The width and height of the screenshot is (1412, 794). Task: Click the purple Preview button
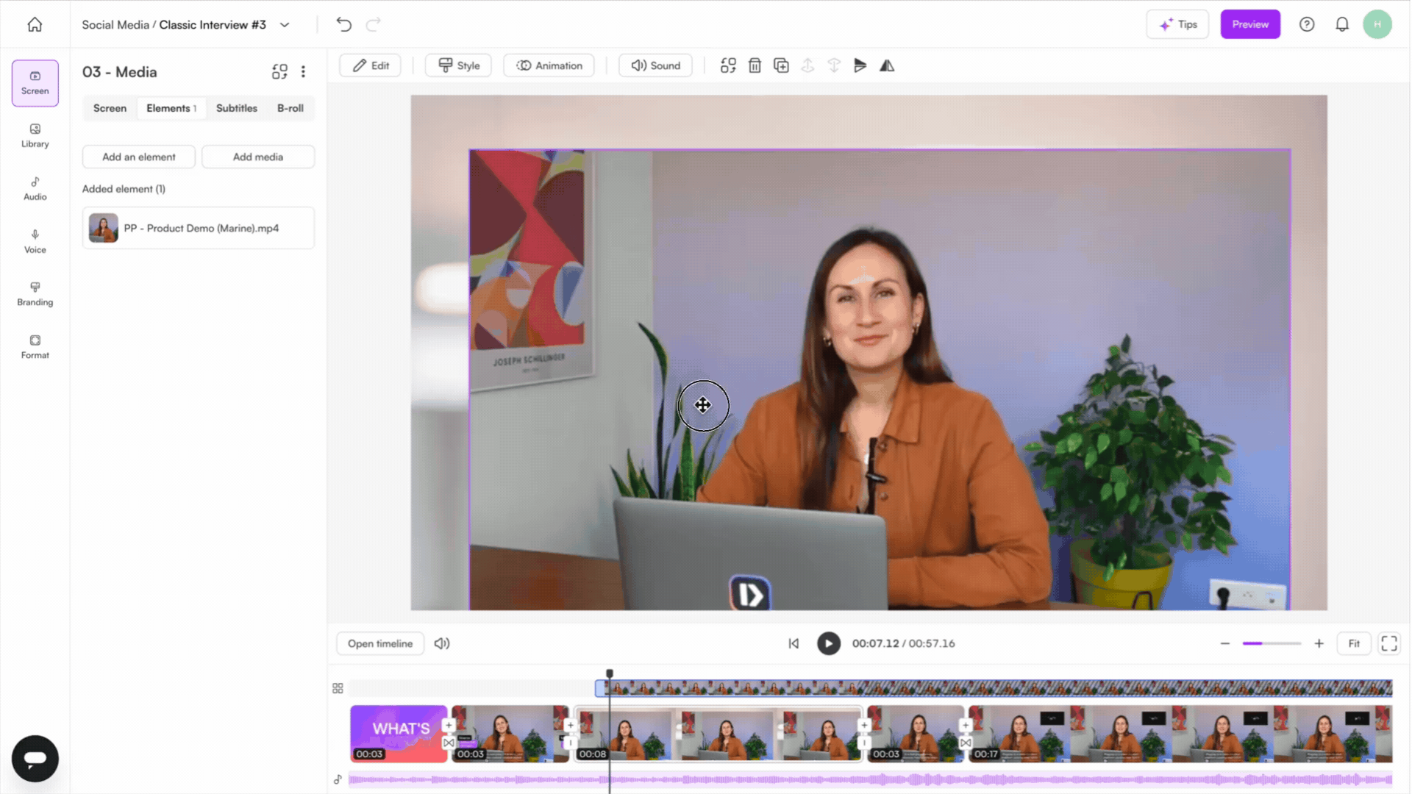(1250, 24)
